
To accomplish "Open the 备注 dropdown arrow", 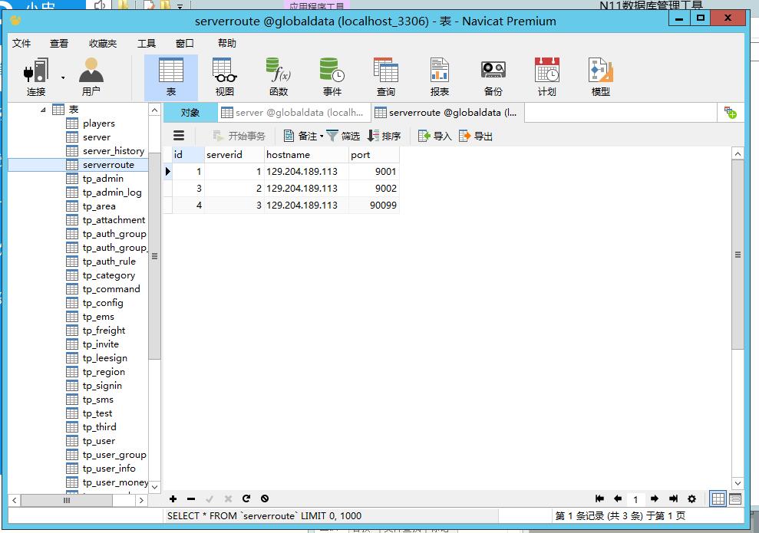I will [x=322, y=137].
